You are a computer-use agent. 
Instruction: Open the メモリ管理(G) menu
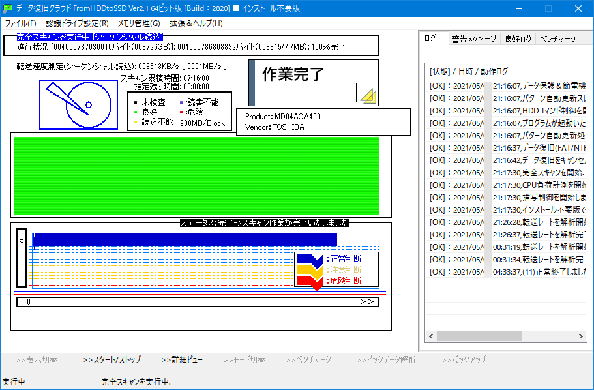click(139, 23)
